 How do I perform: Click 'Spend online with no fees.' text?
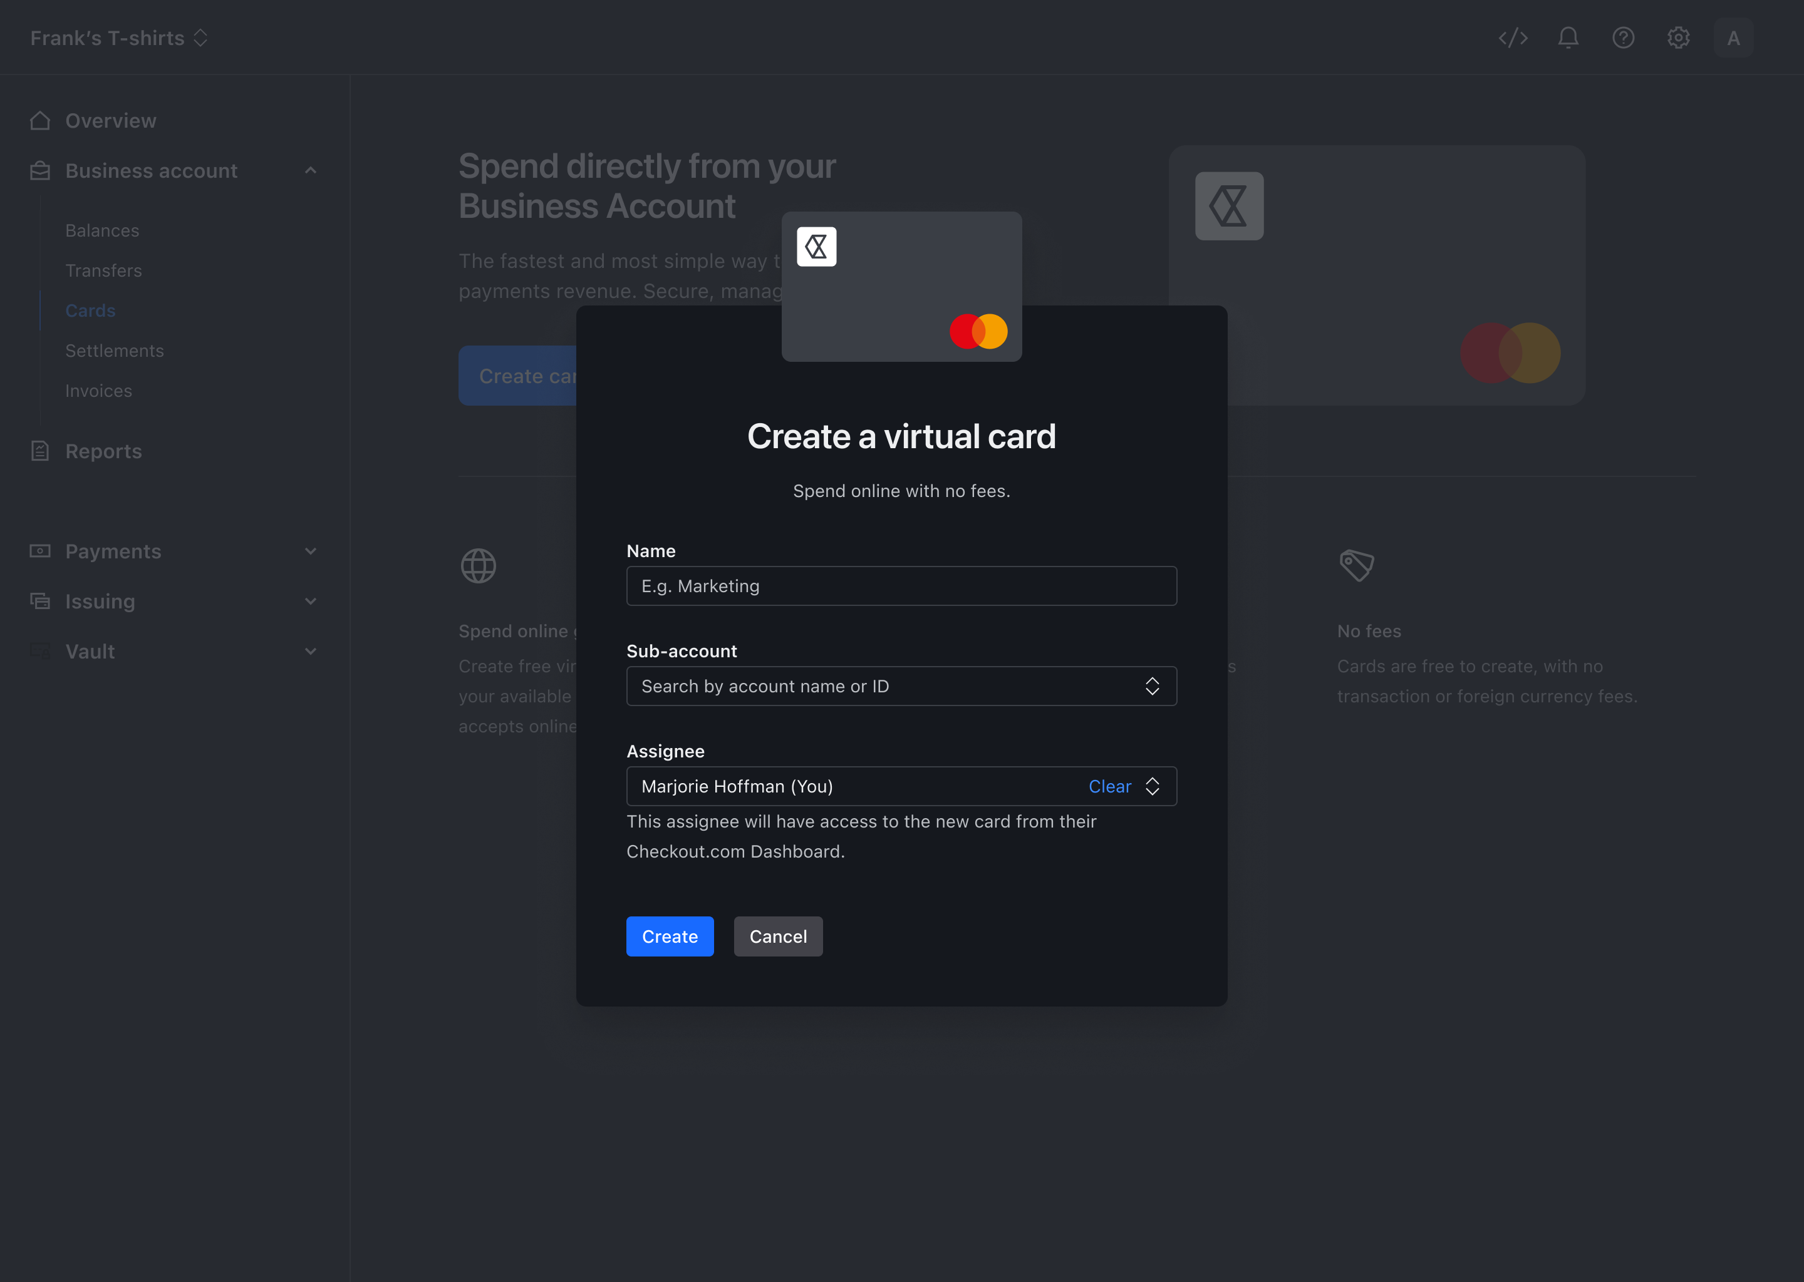click(901, 491)
